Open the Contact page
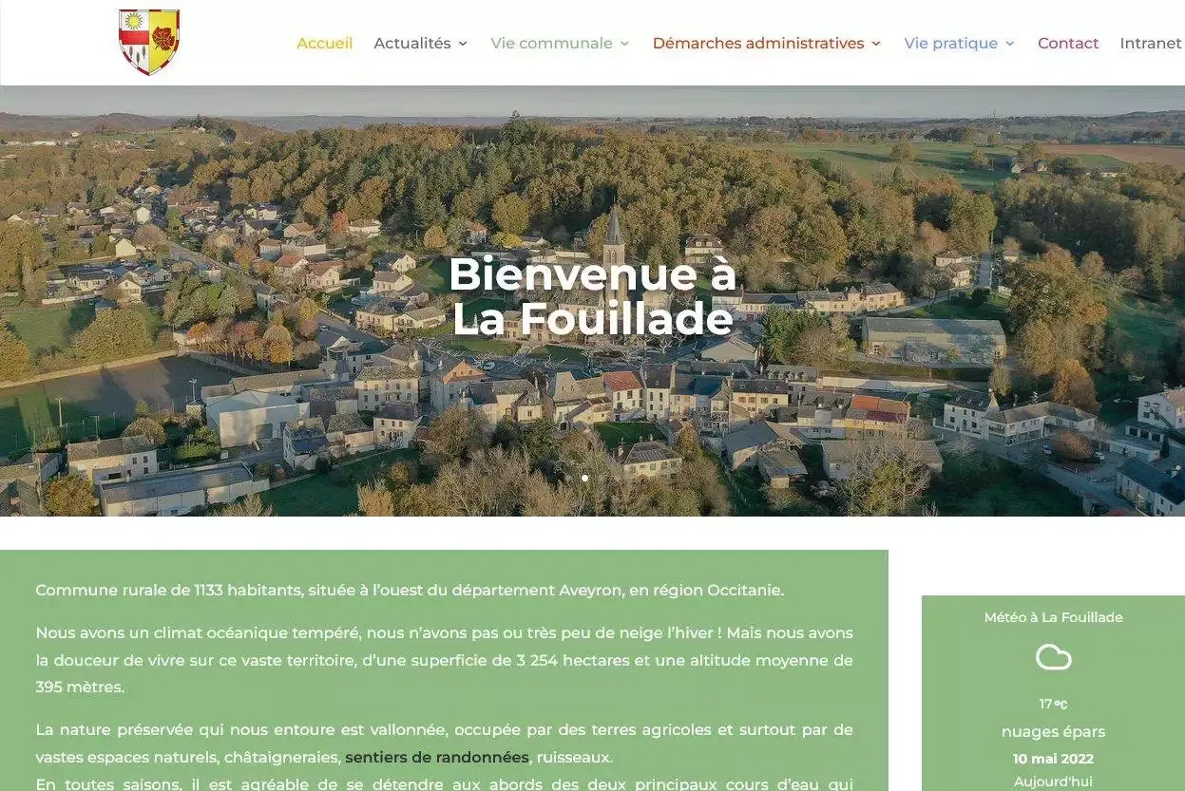Image resolution: width=1185 pixels, height=791 pixels. click(1068, 43)
